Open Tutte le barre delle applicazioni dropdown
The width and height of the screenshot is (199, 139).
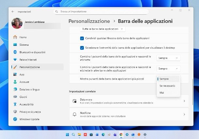103,29
